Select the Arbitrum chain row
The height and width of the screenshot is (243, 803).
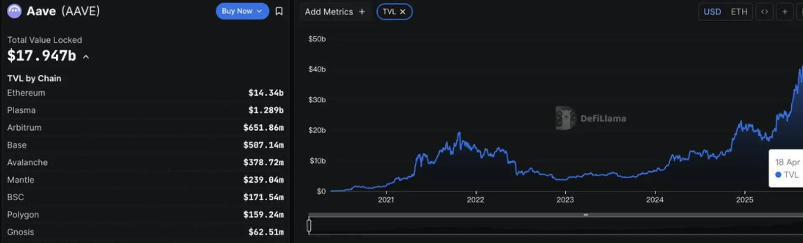[145, 128]
